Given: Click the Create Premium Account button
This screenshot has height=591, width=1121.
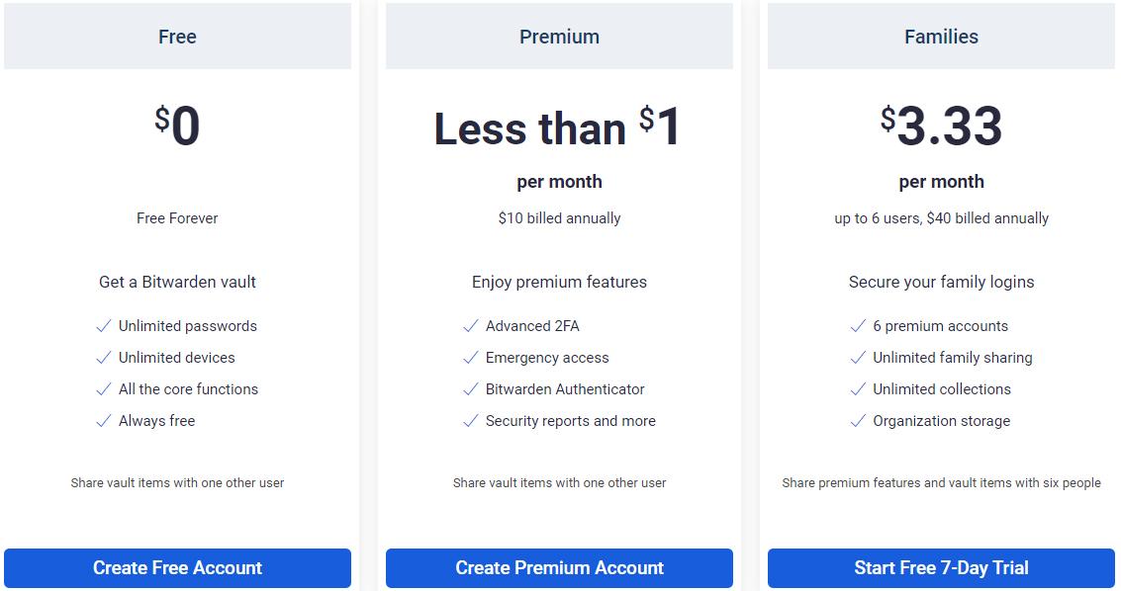Looking at the screenshot, I should pyautogui.click(x=559, y=567).
